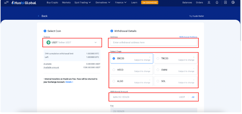Screen dimensions: 242x114
Task: Click the Try Huobi Wallet link
Action: pyautogui.click(x=196, y=16)
